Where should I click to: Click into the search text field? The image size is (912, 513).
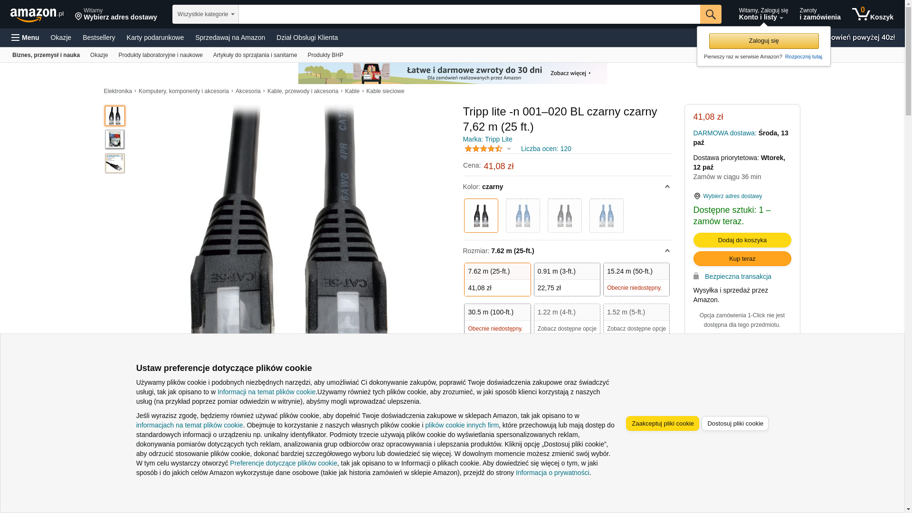click(469, 14)
